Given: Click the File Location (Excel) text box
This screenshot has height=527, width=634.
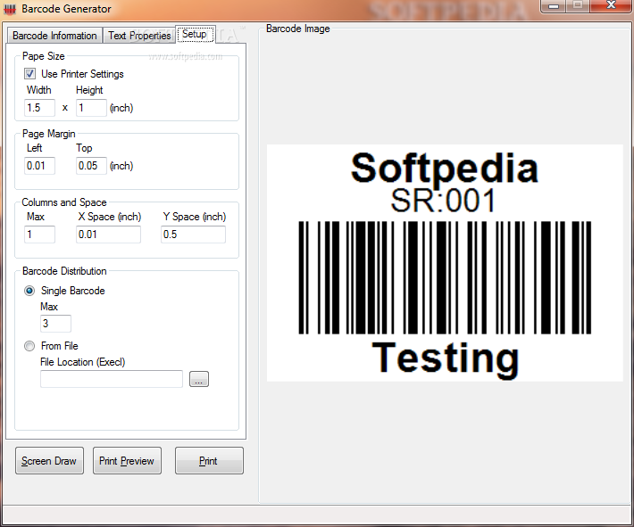Looking at the screenshot, I should (112, 379).
